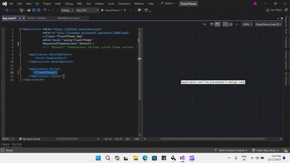This screenshot has width=290, height=163.
Task: Click the Save icon in toolbar
Action: 34,10
